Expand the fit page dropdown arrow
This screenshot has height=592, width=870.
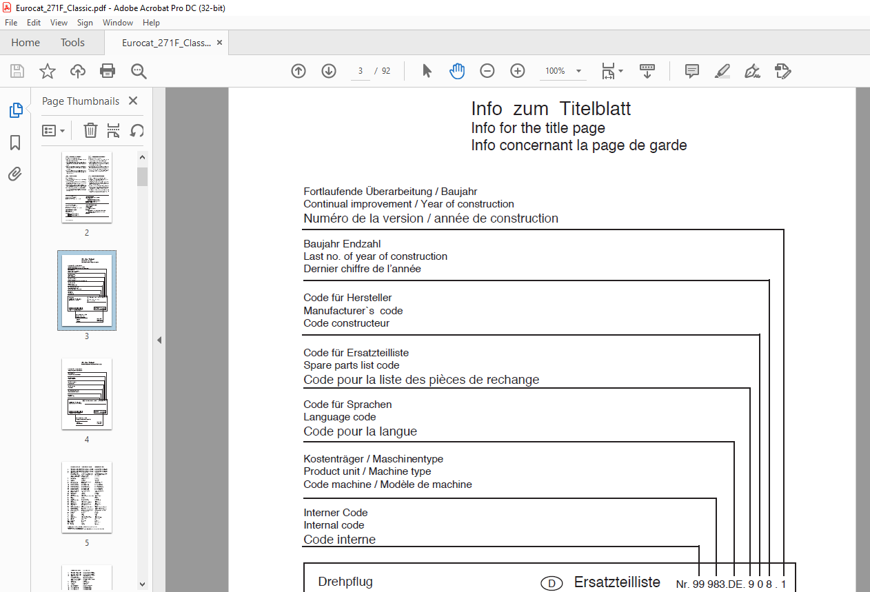(x=620, y=71)
